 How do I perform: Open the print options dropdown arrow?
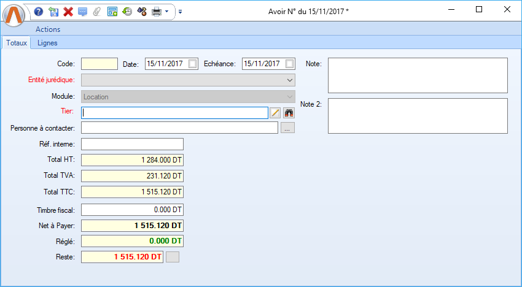166,11
